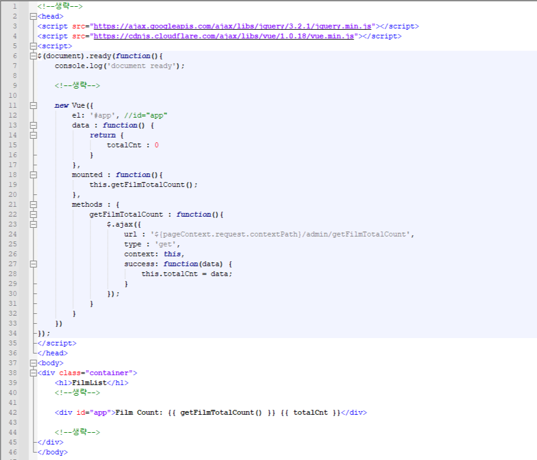Collapse the success function fold on line 27
The image size is (537, 460).
(x=33, y=264)
